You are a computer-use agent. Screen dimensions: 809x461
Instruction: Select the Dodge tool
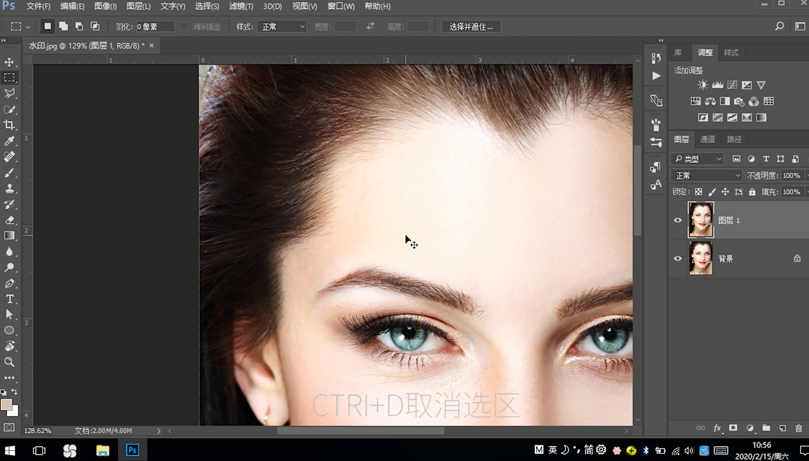click(9, 267)
